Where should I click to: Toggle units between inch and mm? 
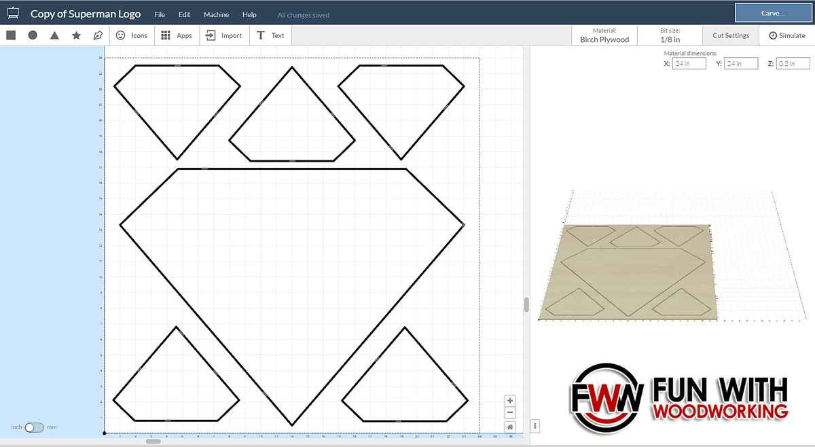[34, 427]
